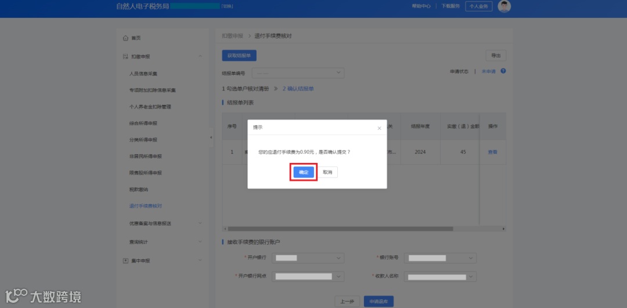Go to step 1 勾选单户核对清册
The height and width of the screenshot is (308, 627).
[246, 89]
